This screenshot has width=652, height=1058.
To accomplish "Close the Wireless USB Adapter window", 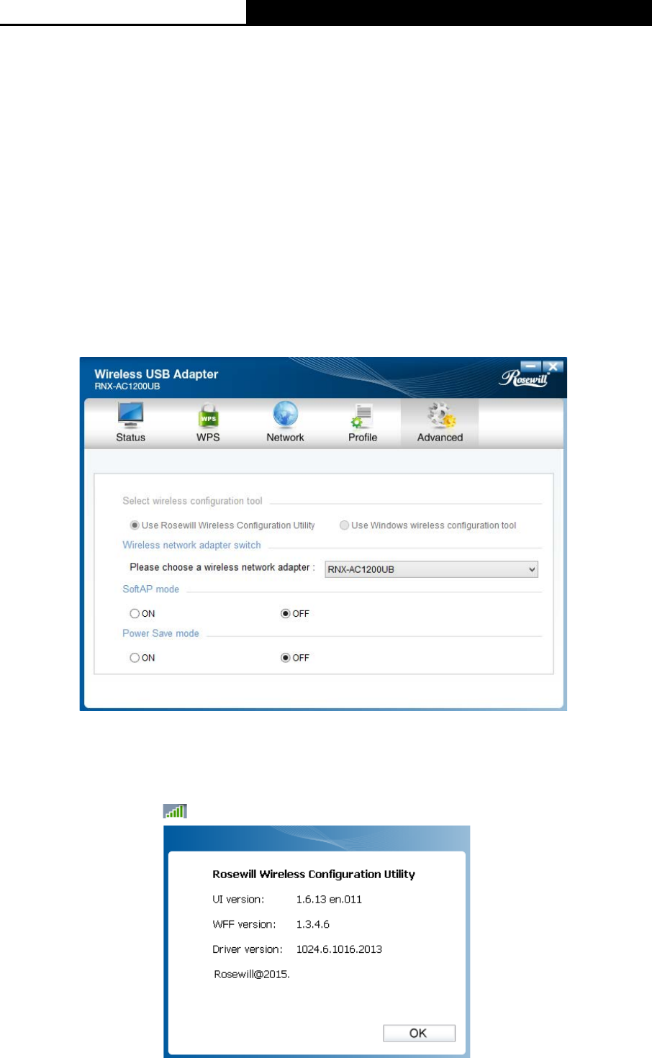I will tap(553, 366).
